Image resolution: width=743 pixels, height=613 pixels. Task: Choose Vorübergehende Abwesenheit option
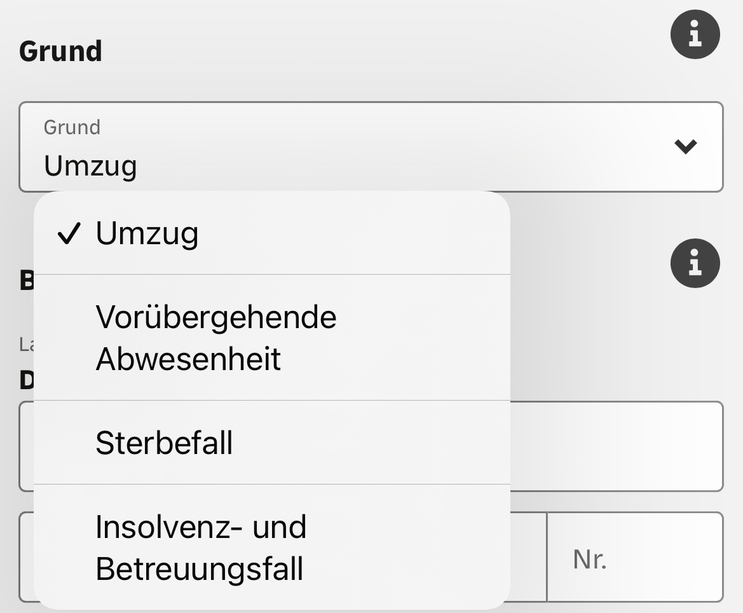pyautogui.click(x=272, y=338)
